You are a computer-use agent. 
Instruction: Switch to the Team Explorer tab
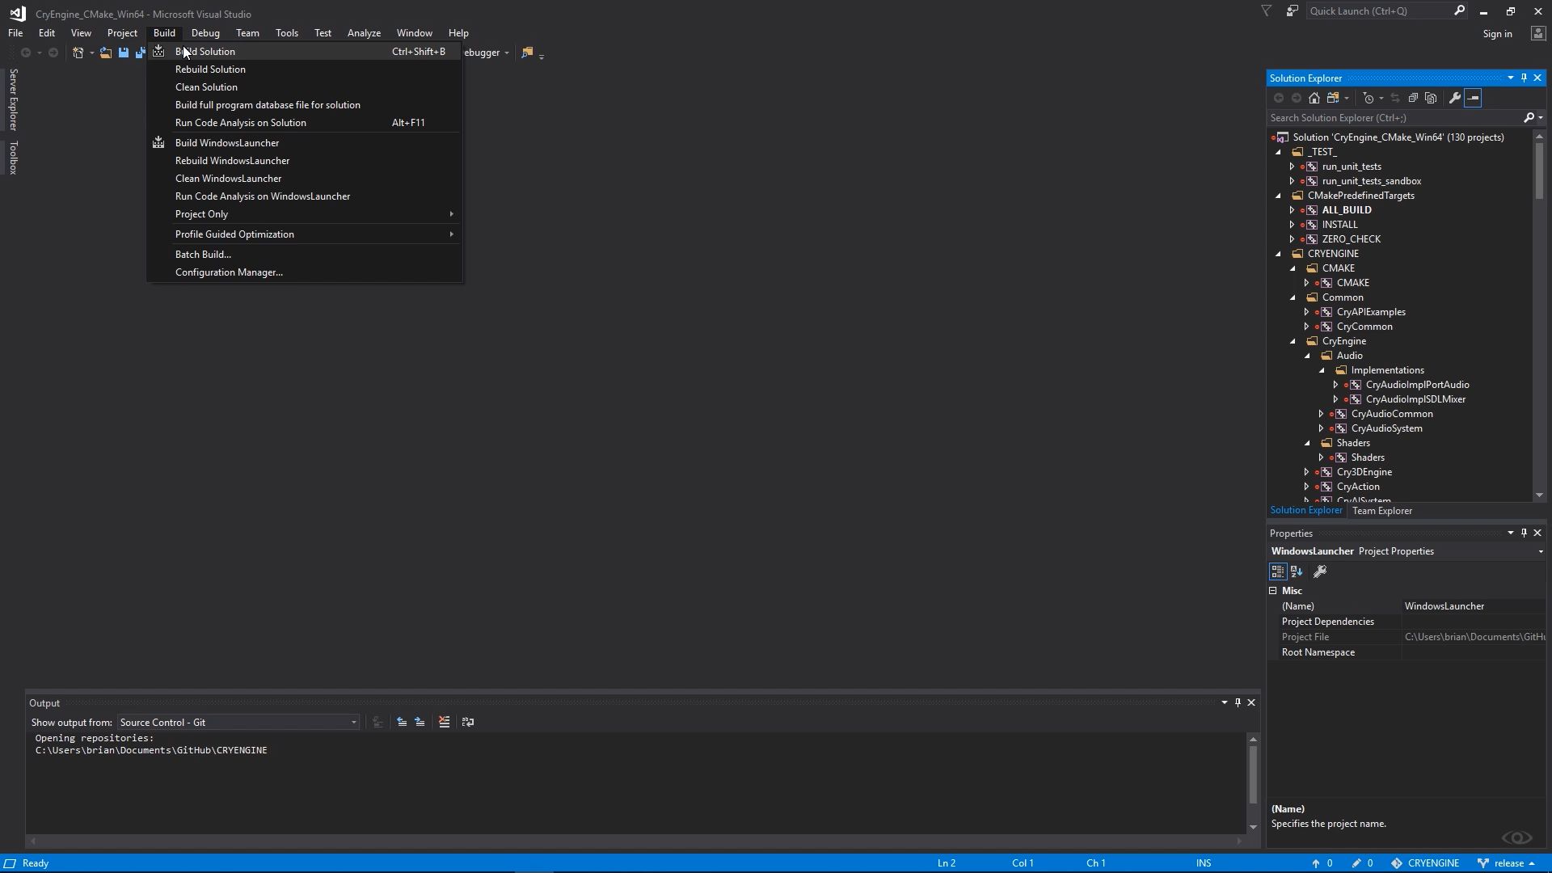coord(1382,510)
